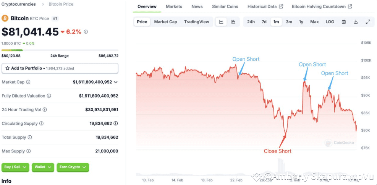377x185 pixels.
Task: Open the Similar Coins tab
Action: click(225, 6)
